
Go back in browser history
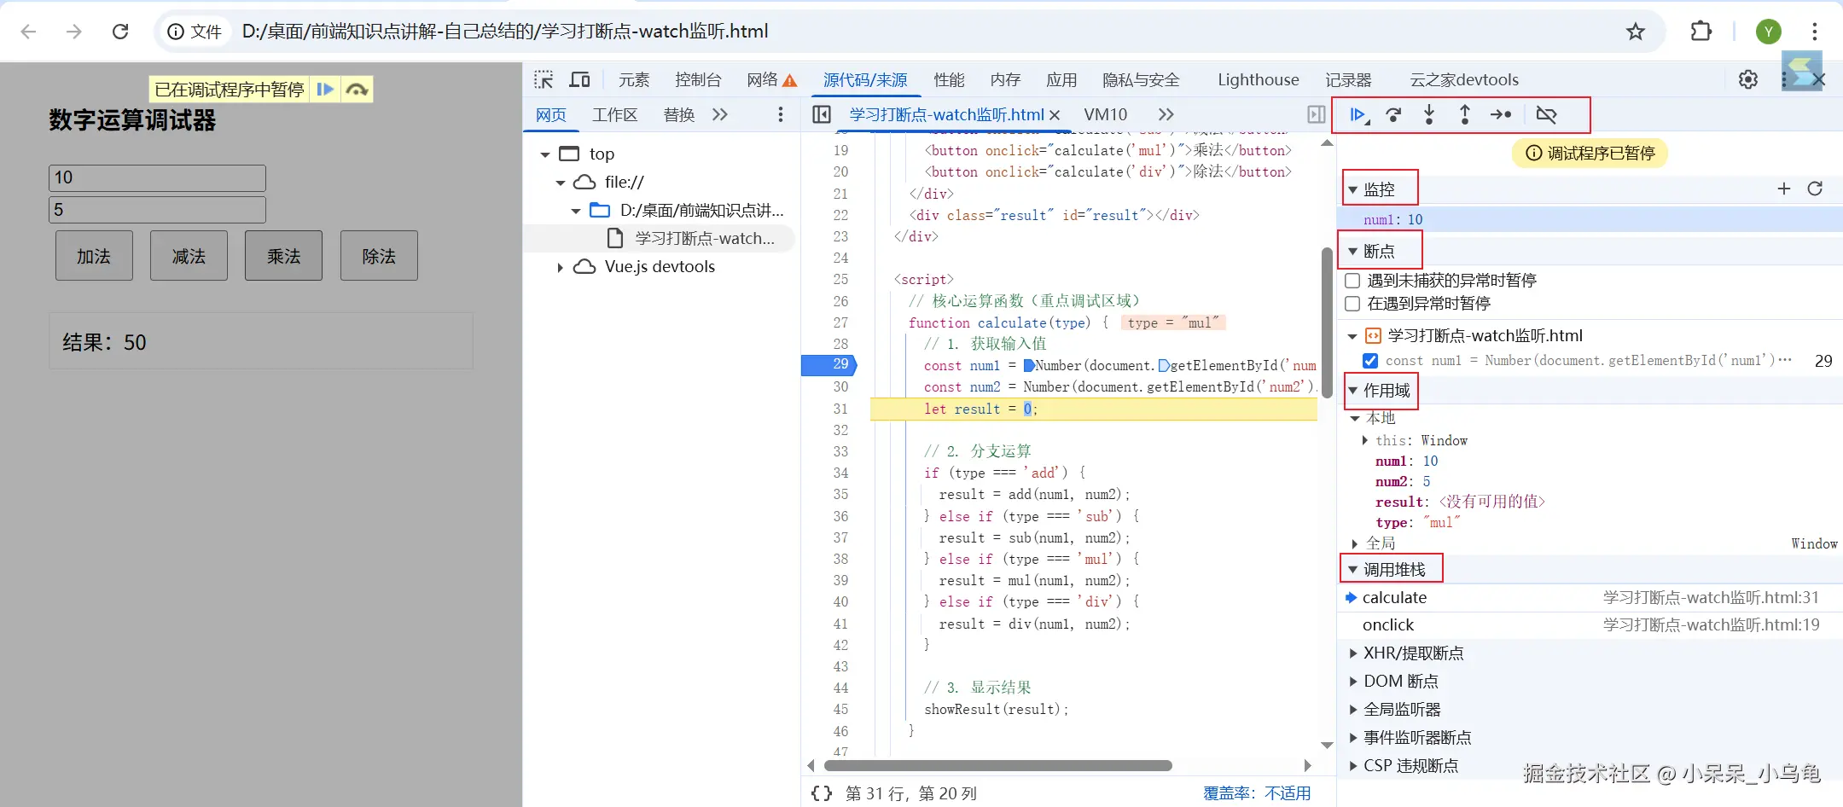click(x=28, y=32)
